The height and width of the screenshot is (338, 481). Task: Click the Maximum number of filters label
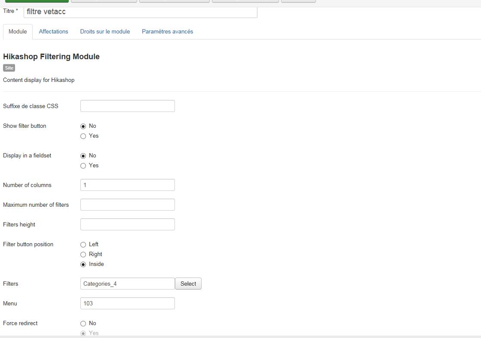[36, 205]
